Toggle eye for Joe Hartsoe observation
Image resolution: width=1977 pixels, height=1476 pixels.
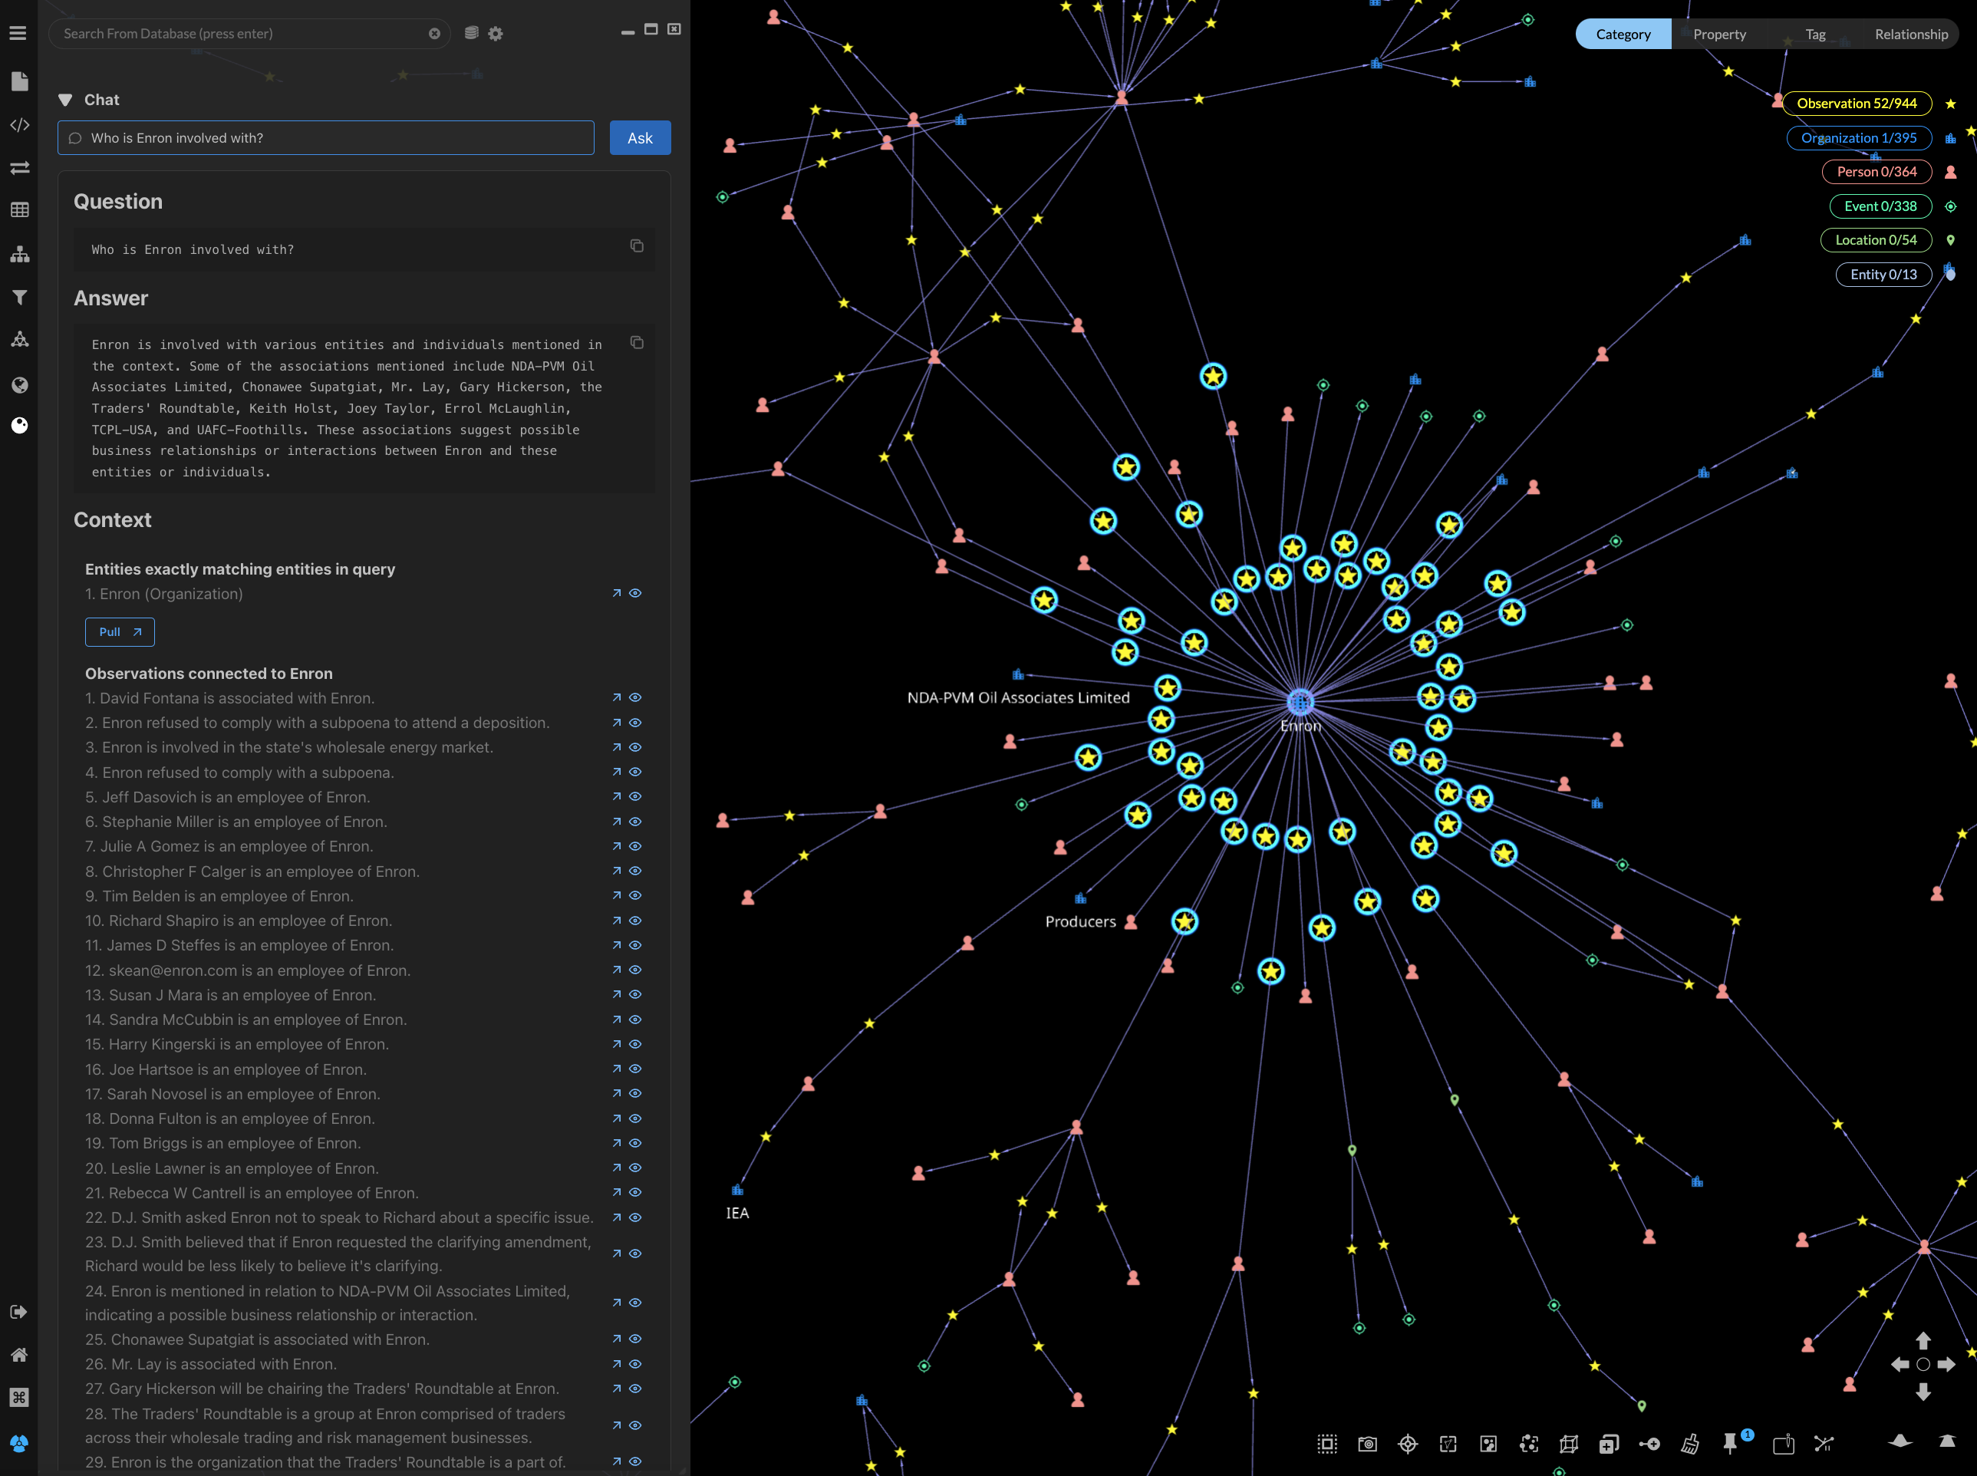coord(635,1069)
